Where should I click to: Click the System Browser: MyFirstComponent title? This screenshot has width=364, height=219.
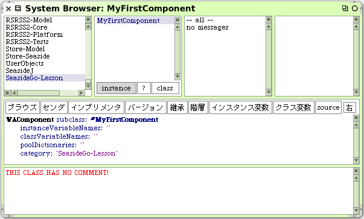[110, 8]
